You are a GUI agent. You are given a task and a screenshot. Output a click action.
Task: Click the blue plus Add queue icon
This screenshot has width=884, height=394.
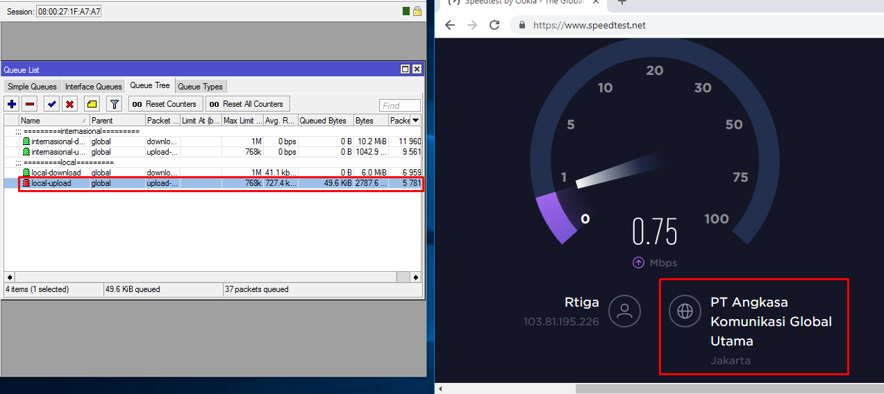(x=12, y=104)
